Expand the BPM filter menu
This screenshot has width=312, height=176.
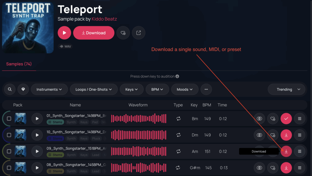157,89
